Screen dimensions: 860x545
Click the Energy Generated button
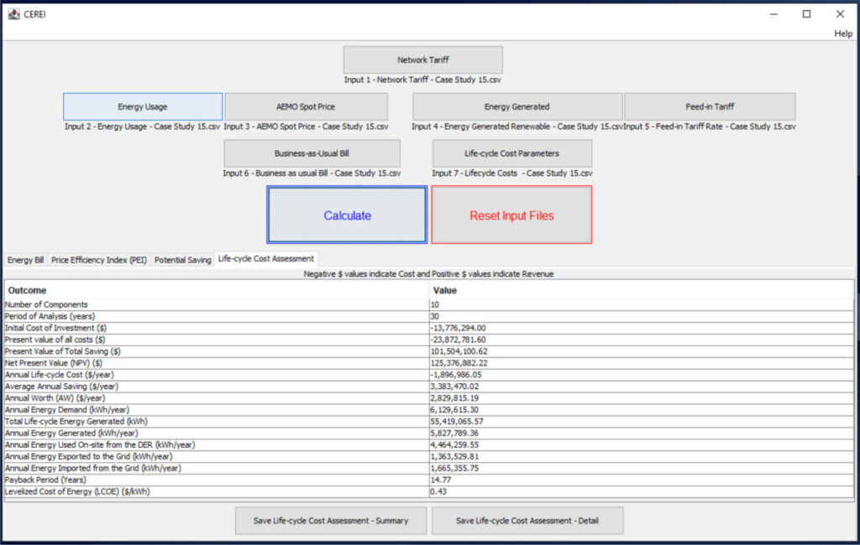click(x=517, y=106)
